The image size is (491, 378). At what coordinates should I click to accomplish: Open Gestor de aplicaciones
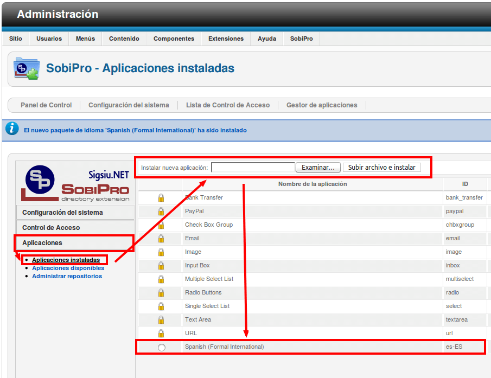coord(322,105)
